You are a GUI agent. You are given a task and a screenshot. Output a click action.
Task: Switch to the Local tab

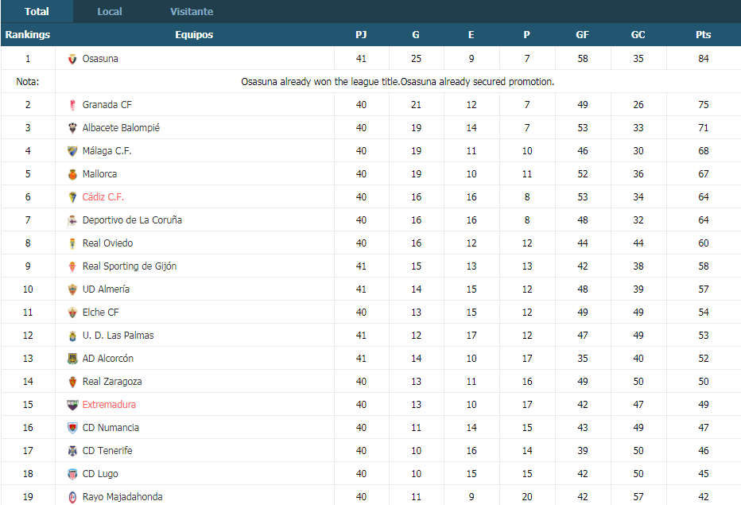tap(110, 11)
